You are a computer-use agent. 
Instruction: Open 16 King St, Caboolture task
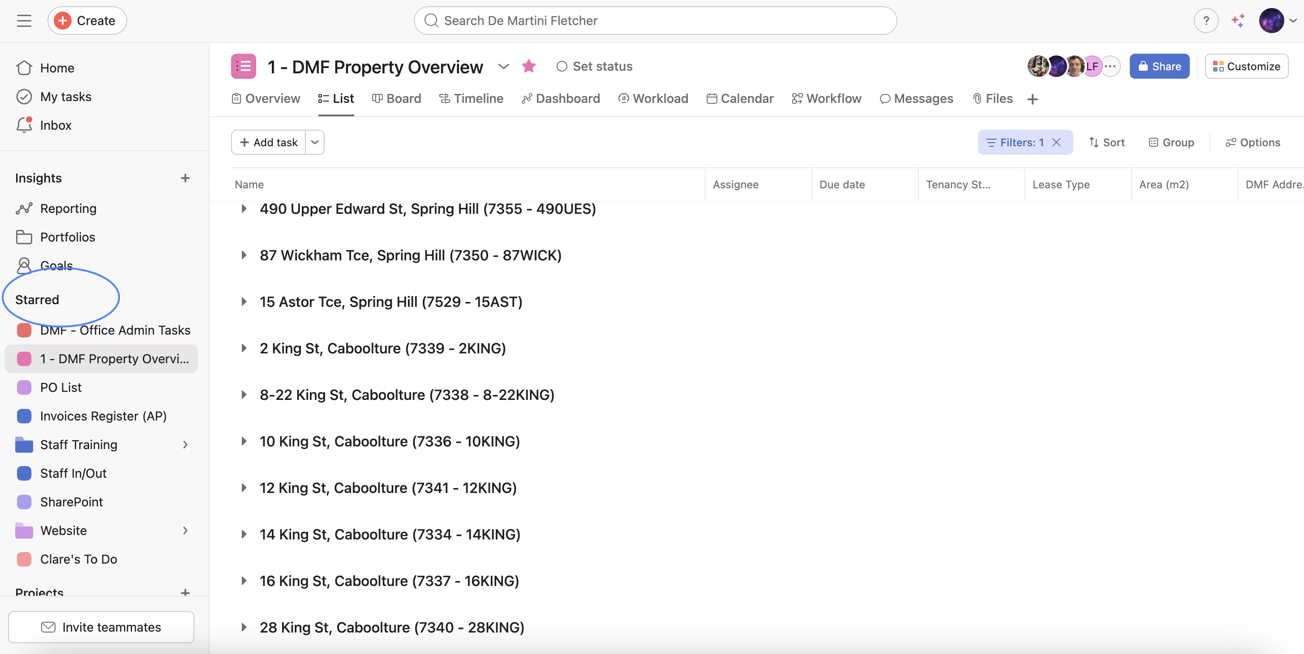pos(389,581)
